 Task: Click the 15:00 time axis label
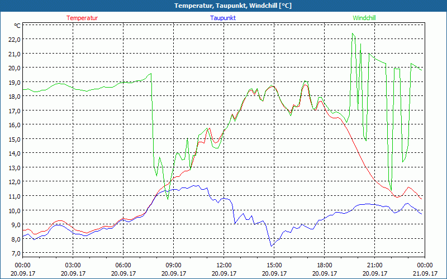274,266
